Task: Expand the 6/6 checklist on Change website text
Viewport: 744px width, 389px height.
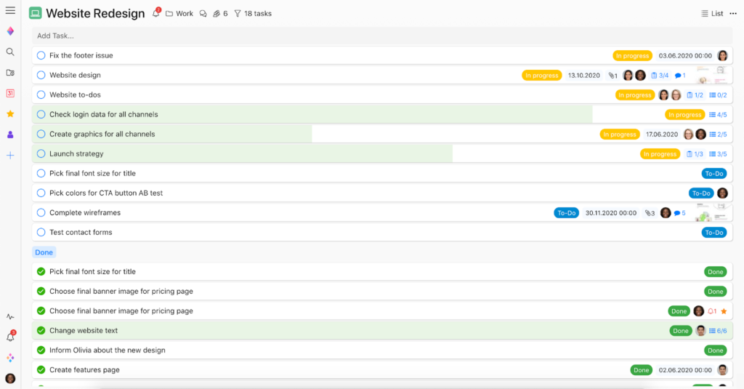Action: [x=718, y=331]
